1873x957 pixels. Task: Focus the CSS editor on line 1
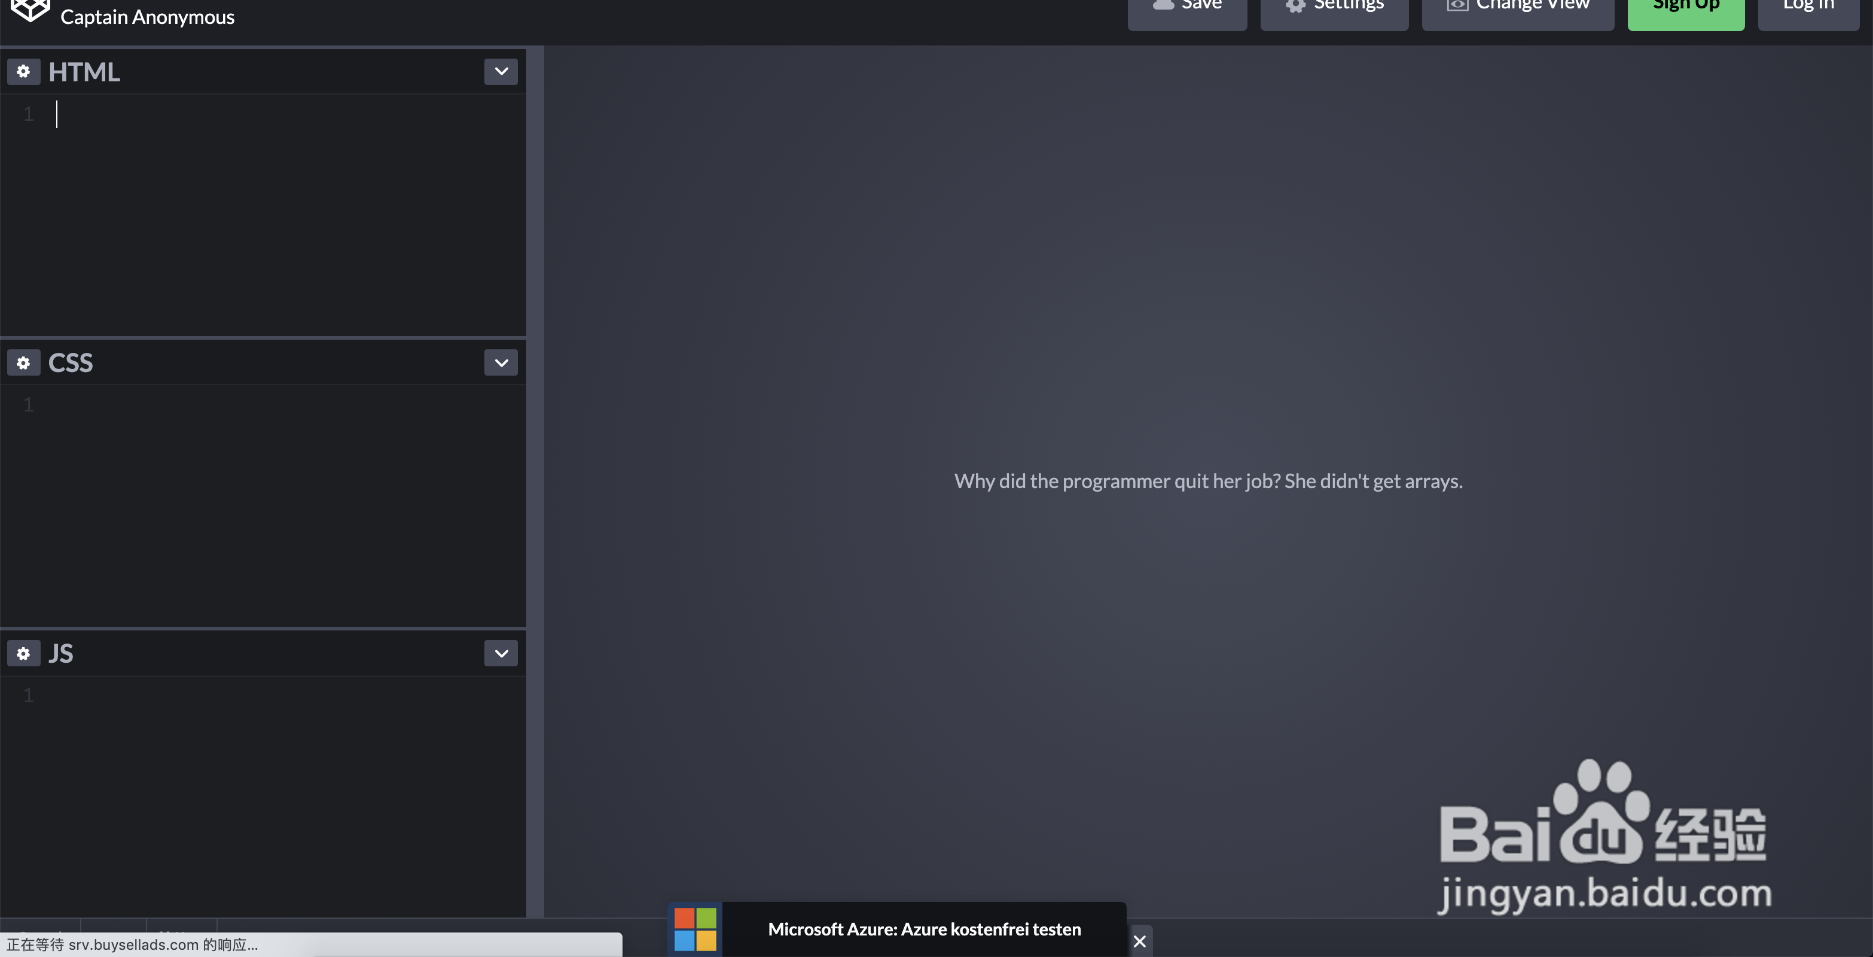pos(291,405)
